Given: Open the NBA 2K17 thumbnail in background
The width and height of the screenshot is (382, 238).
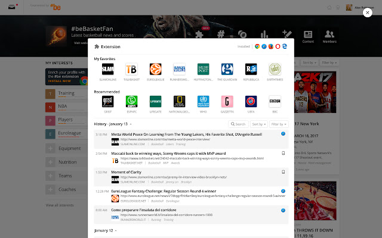Looking at the screenshot, I should [x=315, y=92].
